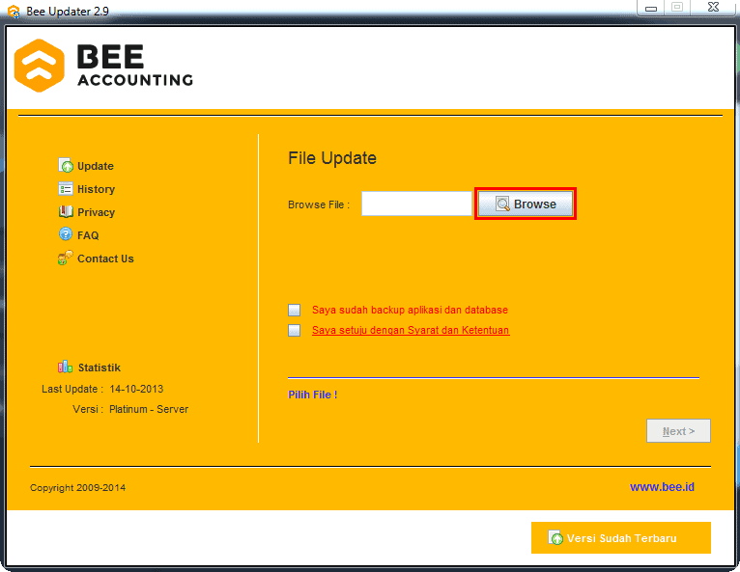Click the Copyright 2009-2014 text
Screen dimensions: 740x572
coord(78,488)
